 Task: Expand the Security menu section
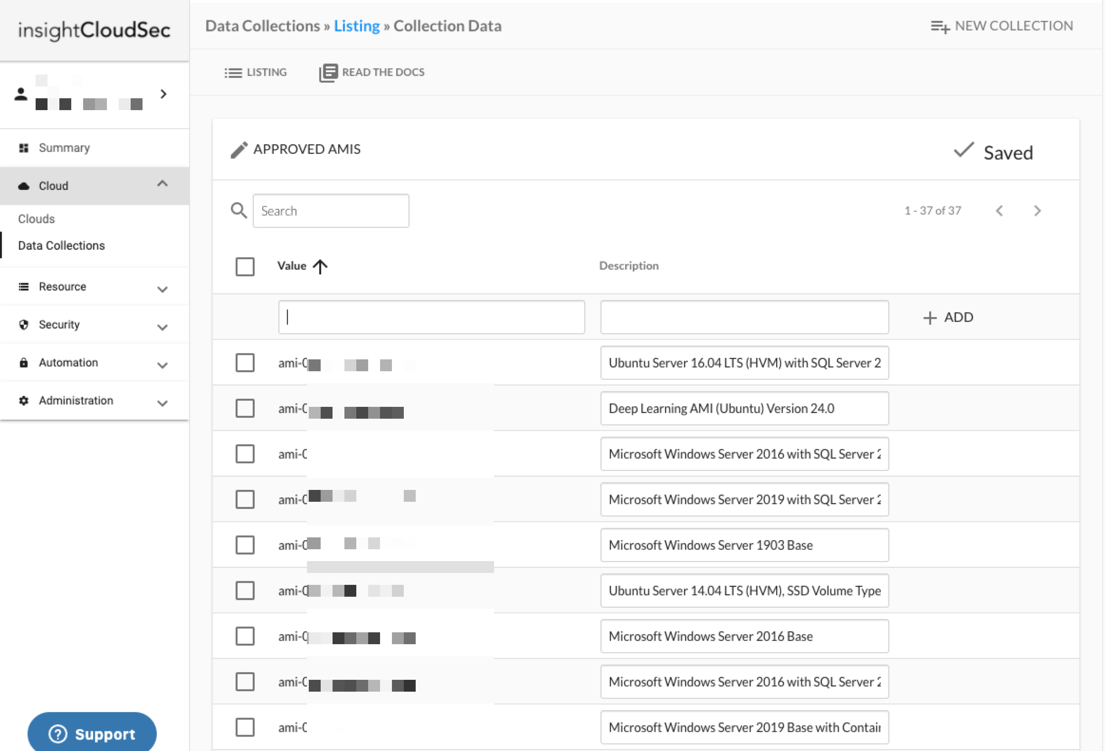coord(162,327)
